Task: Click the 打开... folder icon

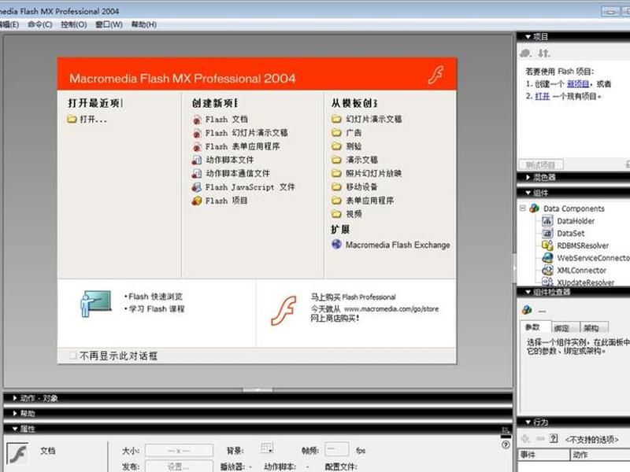Action: point(72,120)
